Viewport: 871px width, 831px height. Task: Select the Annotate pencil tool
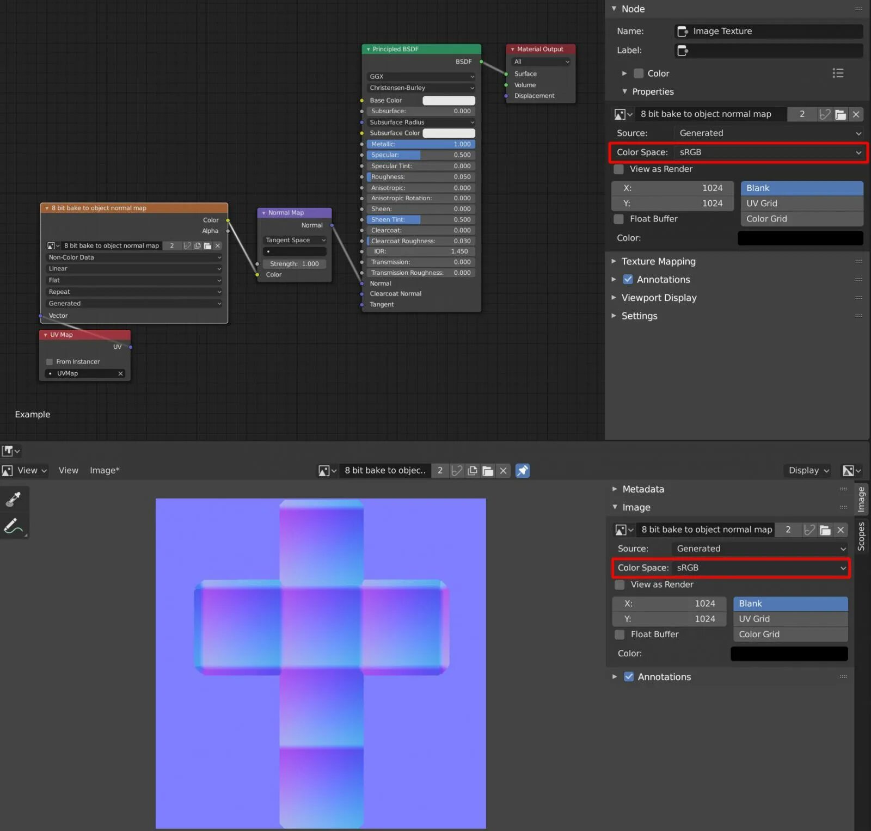tap(14, 526)
